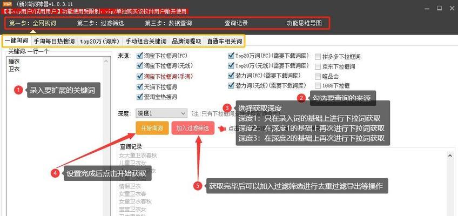
Task: Click 查询记录 list scroll-up arrow
Action: coord(450,156)
